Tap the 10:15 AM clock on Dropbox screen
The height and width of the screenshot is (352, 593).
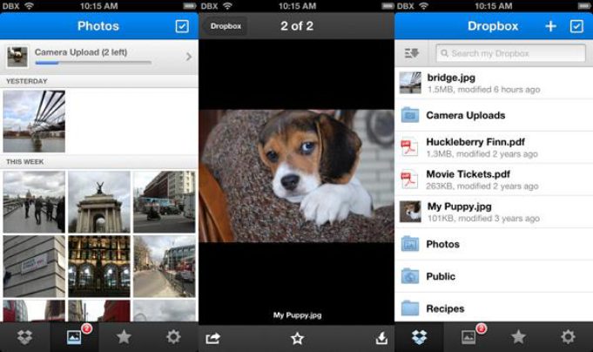coord(494,6)
